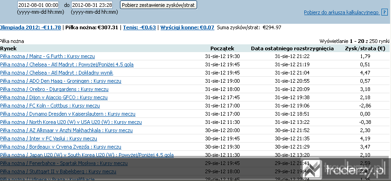The width and height of the screenshot is (391, 181).
Task: Open ADO Den Haag - Groningen market
Action: (x=61, y=81)
